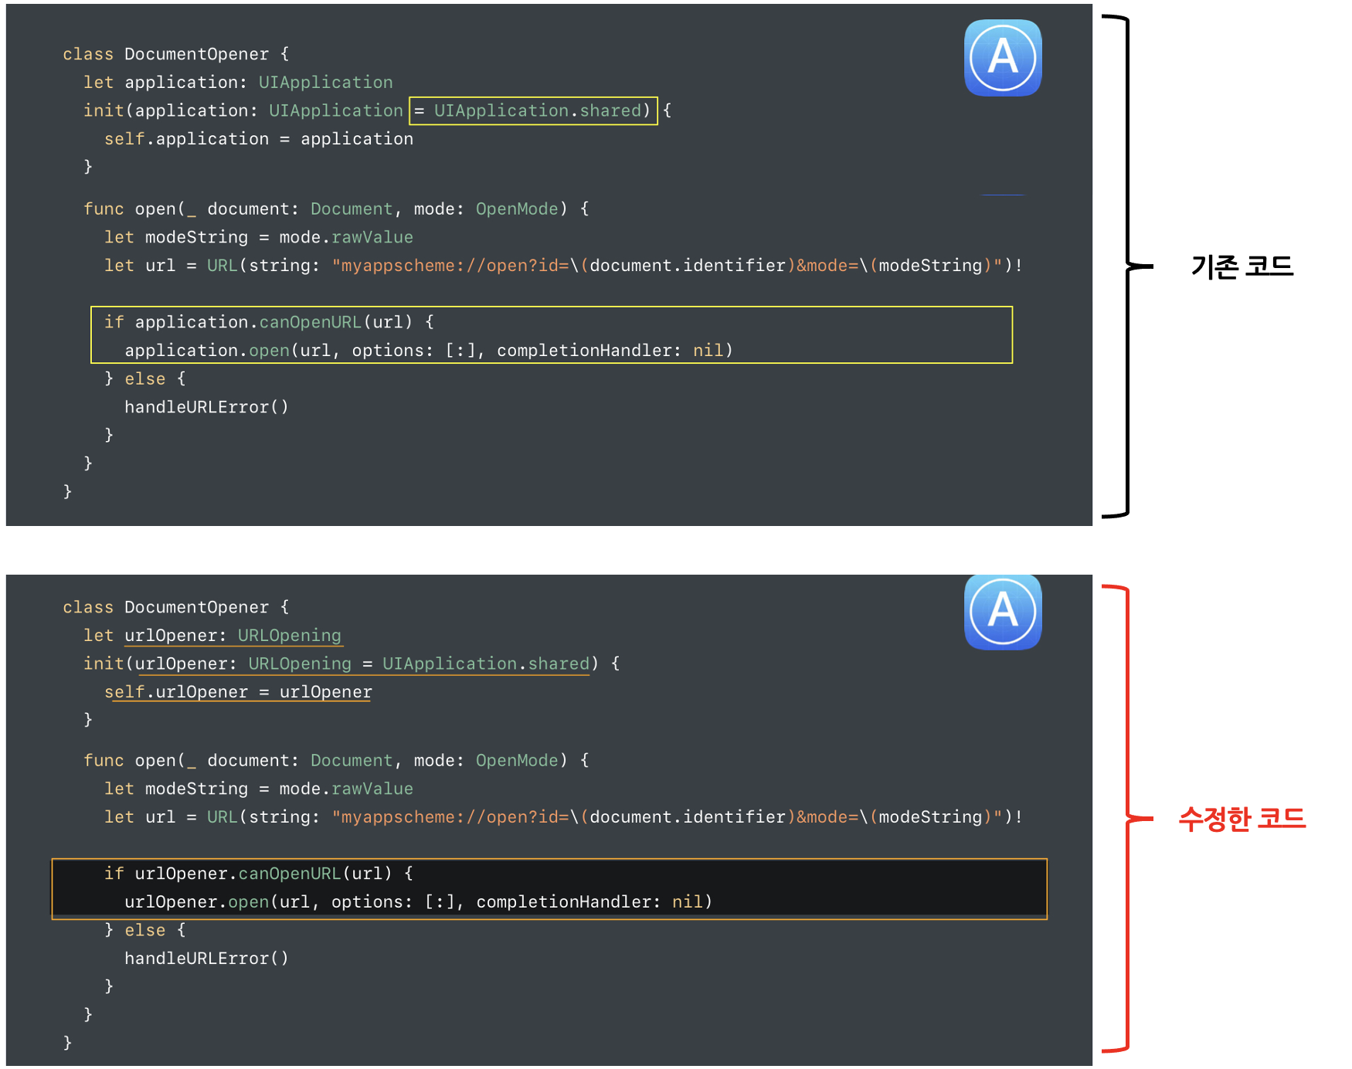
Task: Click 'let url = URL(string:' line in 수정한 코드 panel
Action: coord(563,817)
